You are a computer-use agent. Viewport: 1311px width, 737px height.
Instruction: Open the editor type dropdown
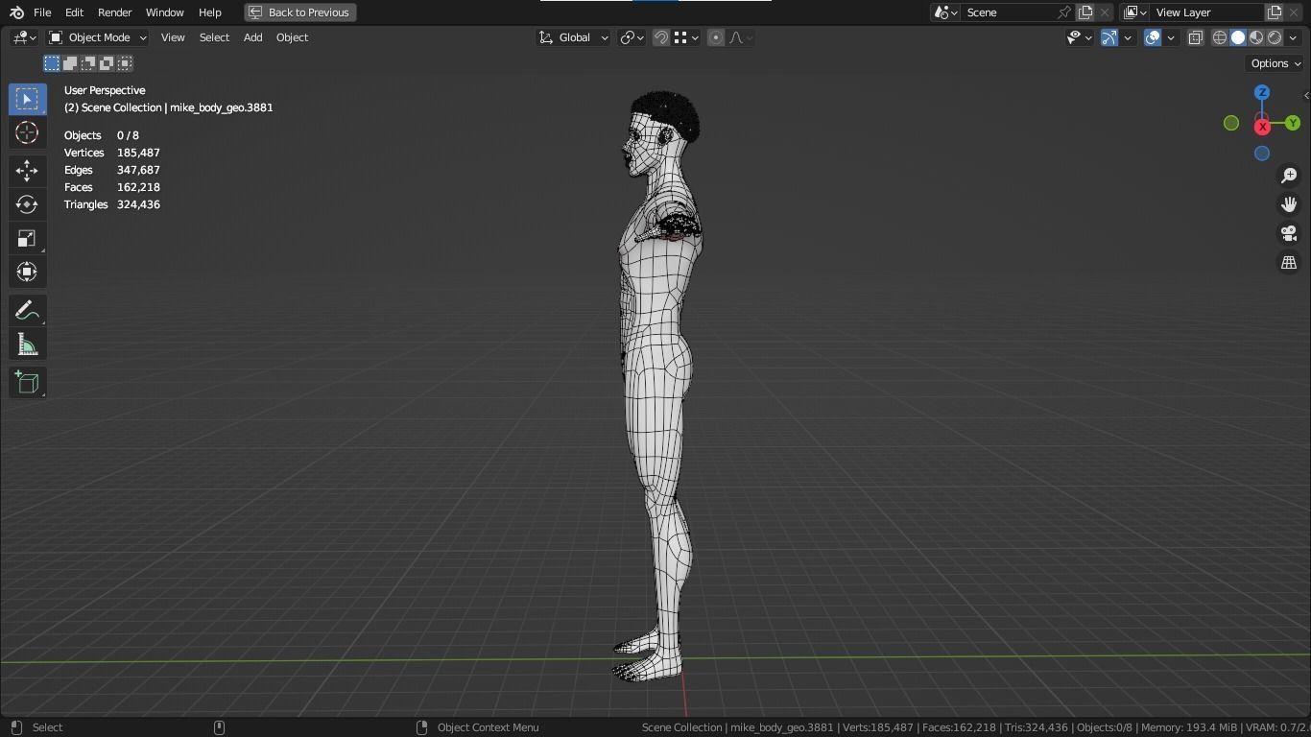coord(24,37)
